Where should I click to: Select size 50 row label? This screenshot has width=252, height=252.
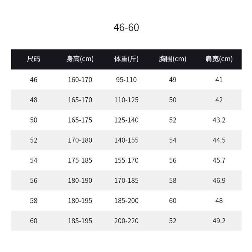coord(34,120)
